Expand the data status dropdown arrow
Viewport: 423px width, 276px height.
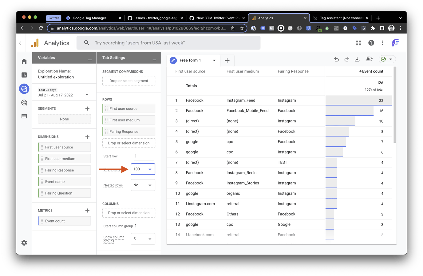391,59
